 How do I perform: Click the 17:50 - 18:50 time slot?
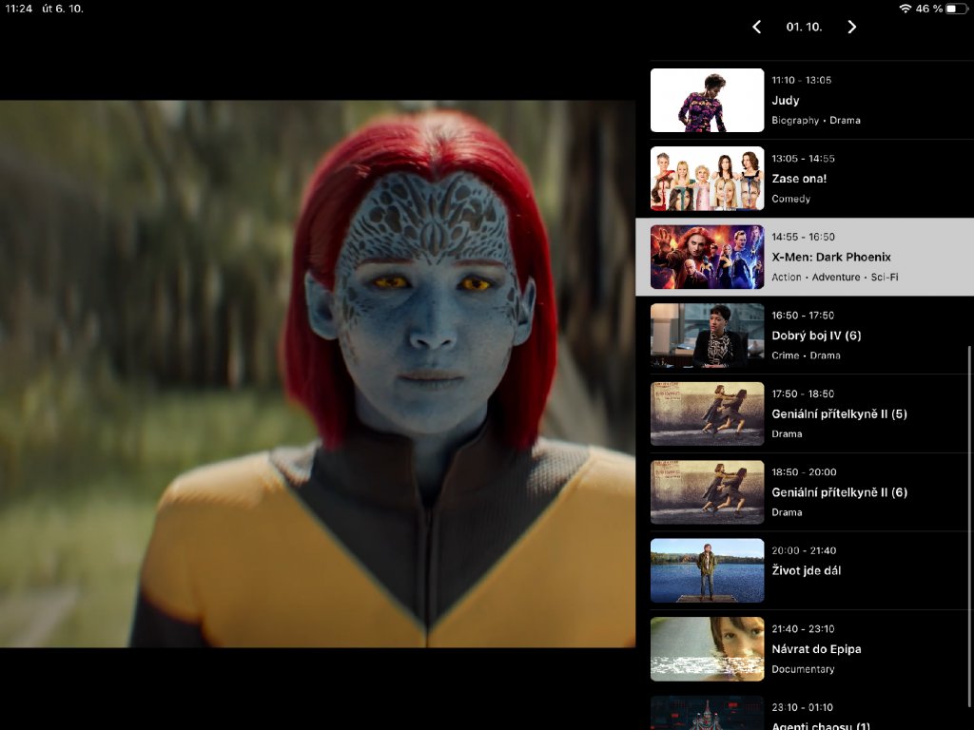point(803,394)
